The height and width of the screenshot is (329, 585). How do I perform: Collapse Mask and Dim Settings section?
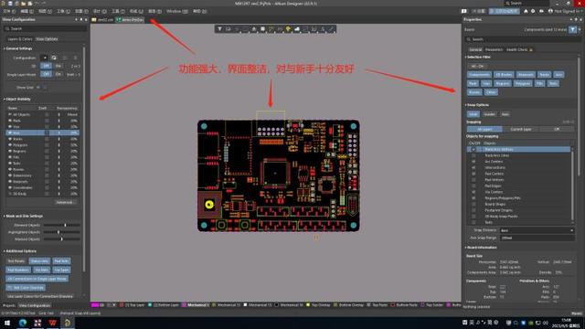[5, 216]
